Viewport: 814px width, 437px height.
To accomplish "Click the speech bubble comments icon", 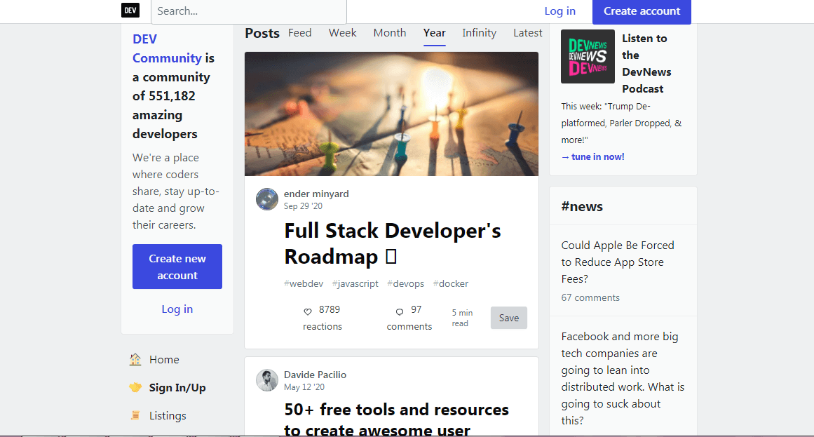I will (400, 311).
